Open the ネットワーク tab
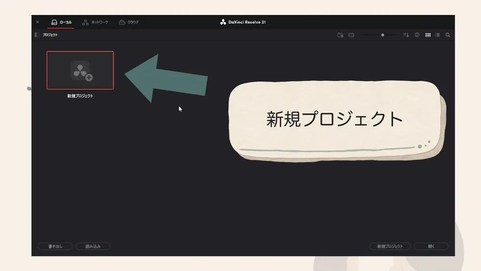The image size is (481, 271). click(95, 22)
